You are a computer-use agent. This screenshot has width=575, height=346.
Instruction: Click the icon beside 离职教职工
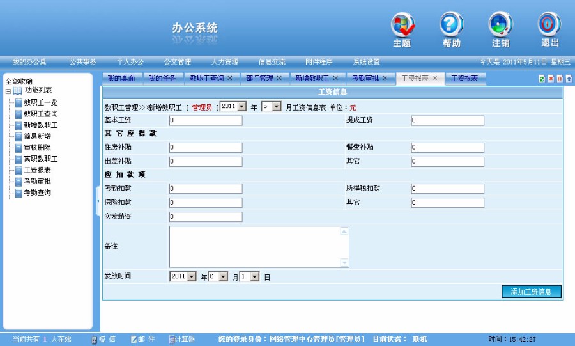click(19, 159)
